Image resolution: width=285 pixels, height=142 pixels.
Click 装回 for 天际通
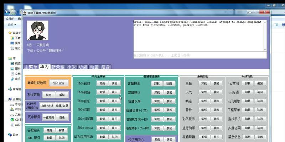coord(260,92)
